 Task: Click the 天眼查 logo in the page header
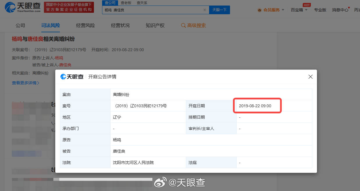coord(22,7)
